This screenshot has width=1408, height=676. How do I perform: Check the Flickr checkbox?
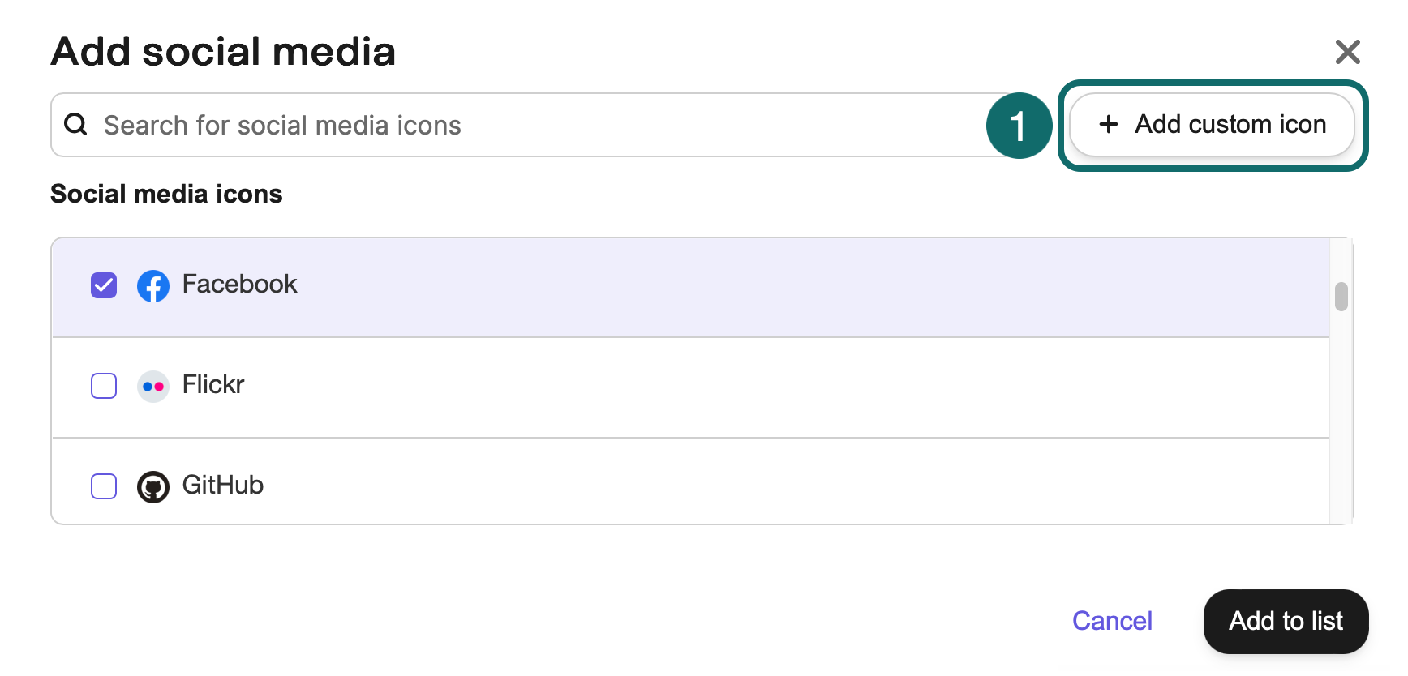tap(103, 386)
